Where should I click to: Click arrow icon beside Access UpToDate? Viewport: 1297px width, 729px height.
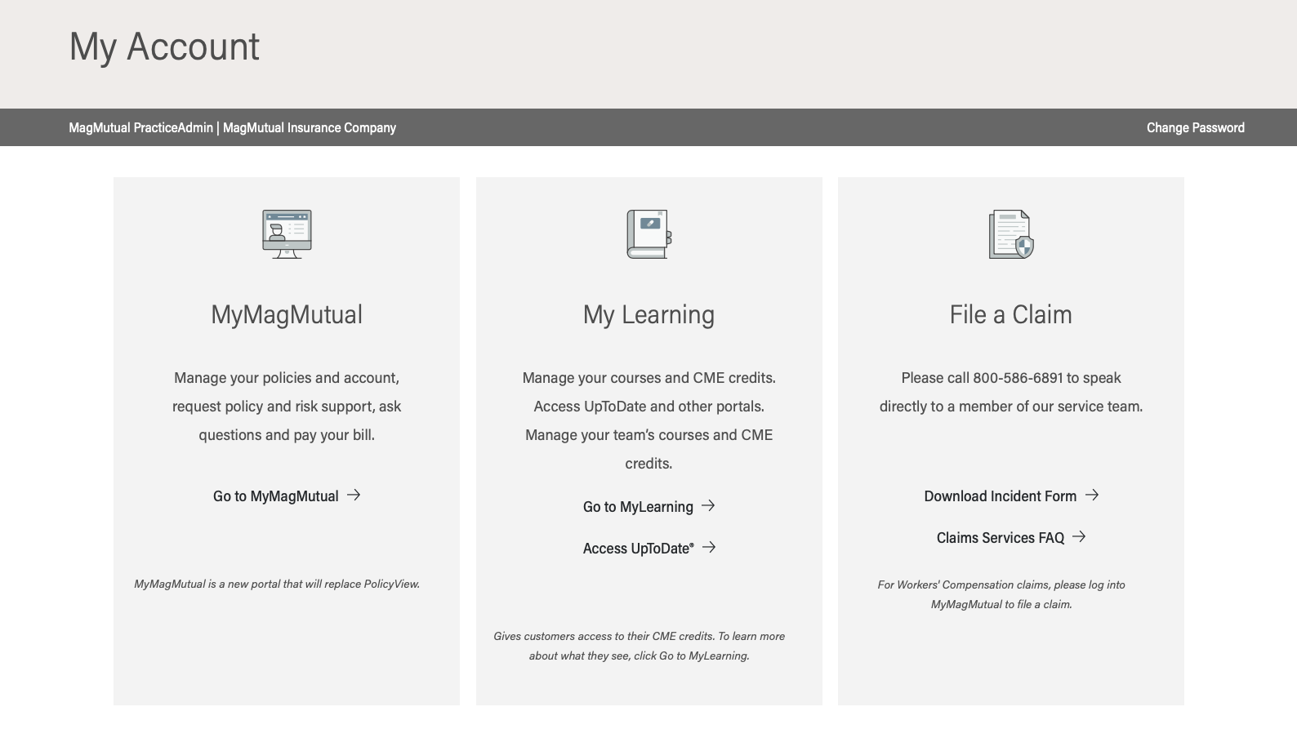709,547
